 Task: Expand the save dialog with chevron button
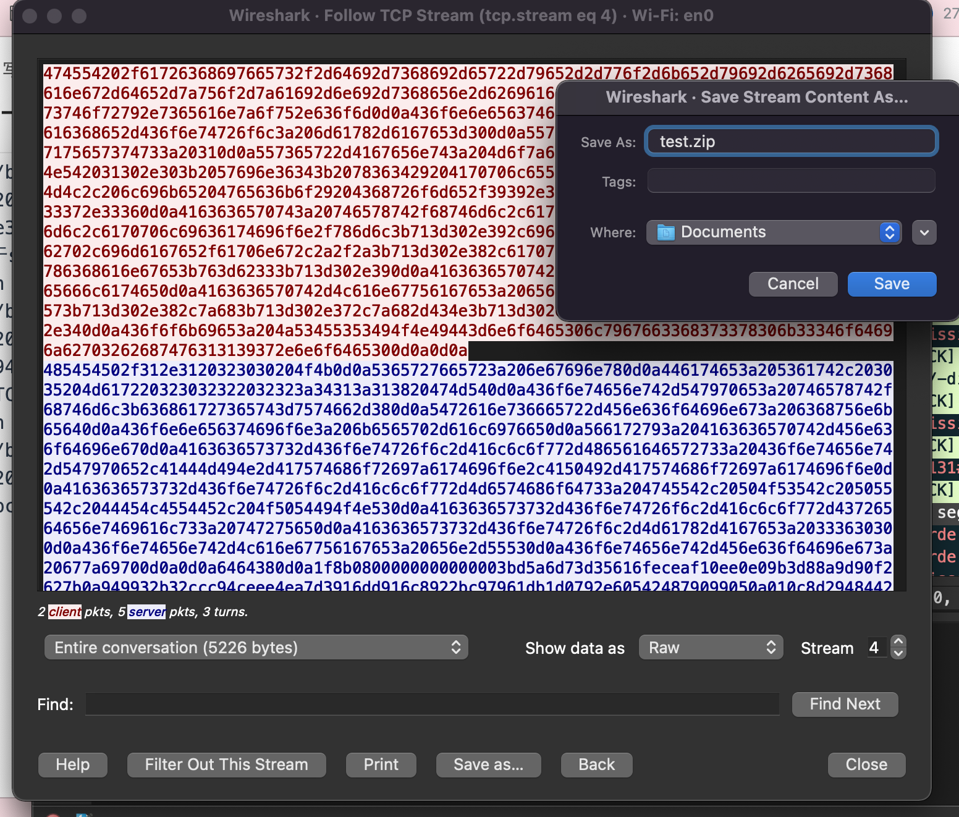924,232
